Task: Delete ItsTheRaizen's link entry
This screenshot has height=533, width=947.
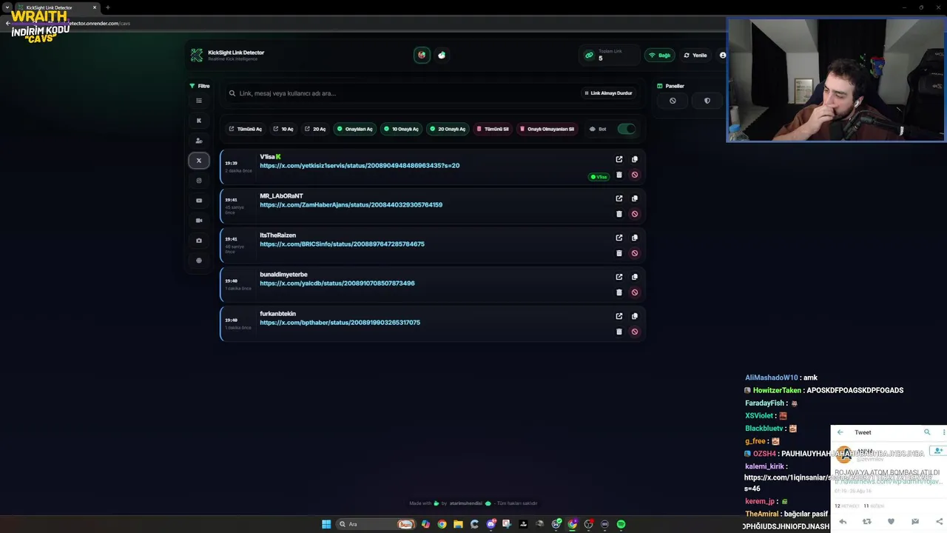Action: pos(619,253)
